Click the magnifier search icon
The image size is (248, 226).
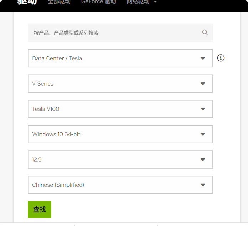[205, 32]
